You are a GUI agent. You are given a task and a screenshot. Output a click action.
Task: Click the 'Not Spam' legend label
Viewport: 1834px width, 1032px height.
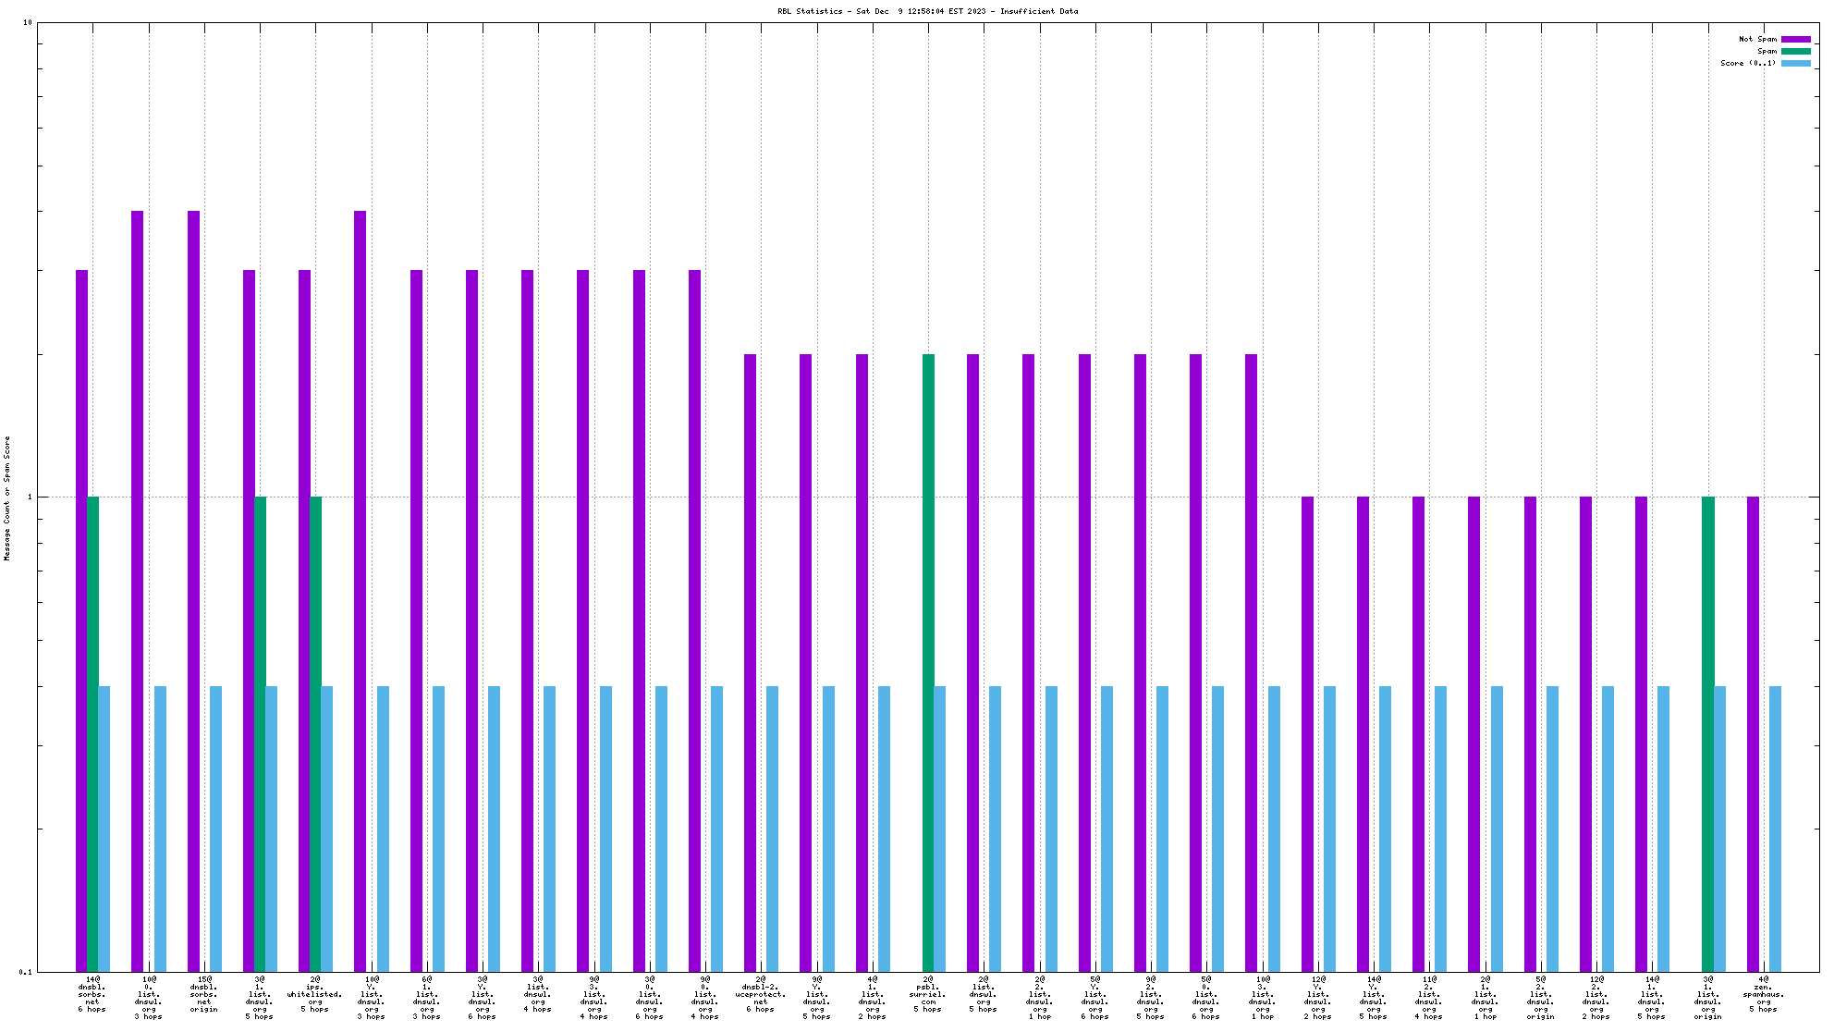1757,39
